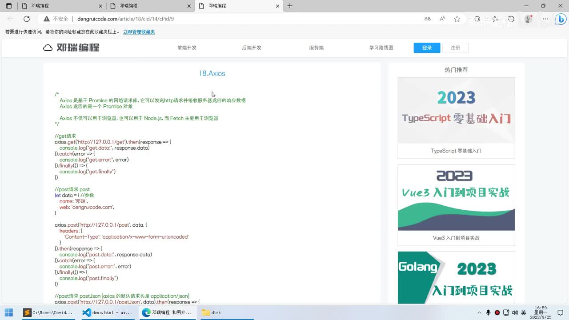
Task: Open the browser extensions puzzle icon
Action: tap(477, 19)
